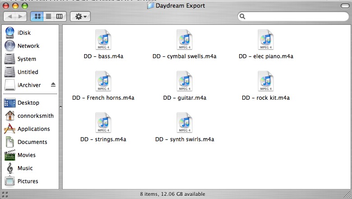Click the 'Pictures' sidebar label

tap(28, 181)
